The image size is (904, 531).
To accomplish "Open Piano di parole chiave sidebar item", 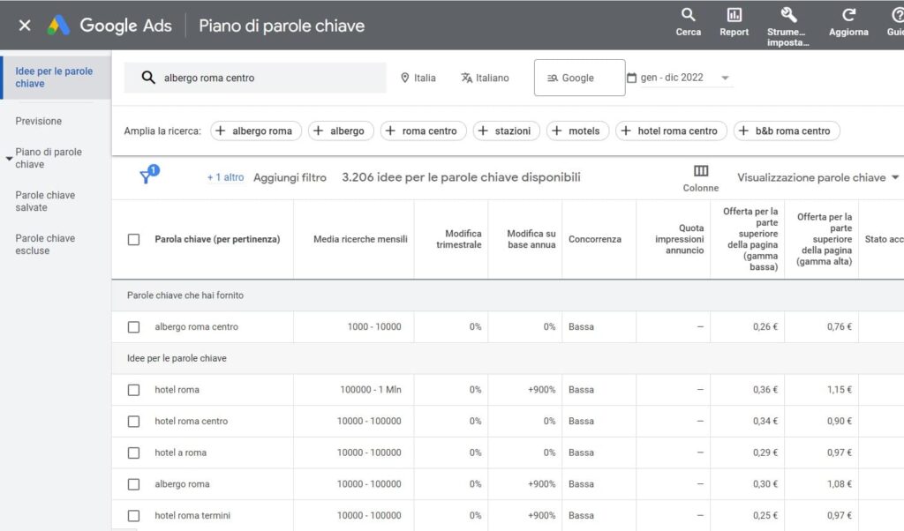I will click(x=49, y=158).
